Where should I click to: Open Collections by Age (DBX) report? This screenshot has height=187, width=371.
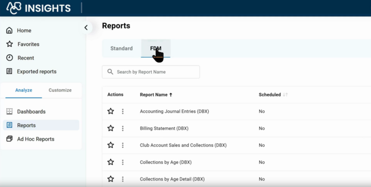click(x=166, y=162)
